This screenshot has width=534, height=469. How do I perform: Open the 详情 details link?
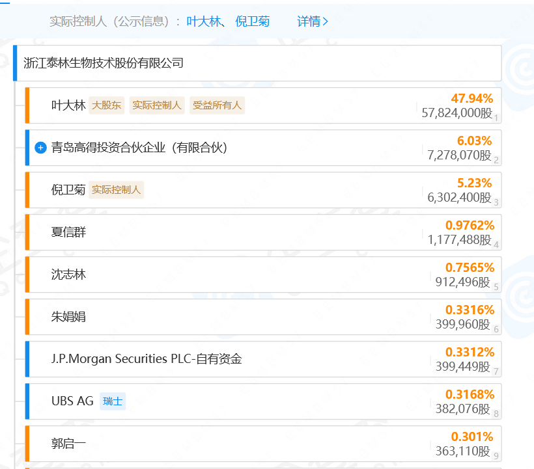[313, 21]
